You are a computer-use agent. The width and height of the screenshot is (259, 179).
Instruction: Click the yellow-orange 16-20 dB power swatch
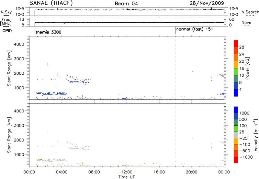point(236,64)
